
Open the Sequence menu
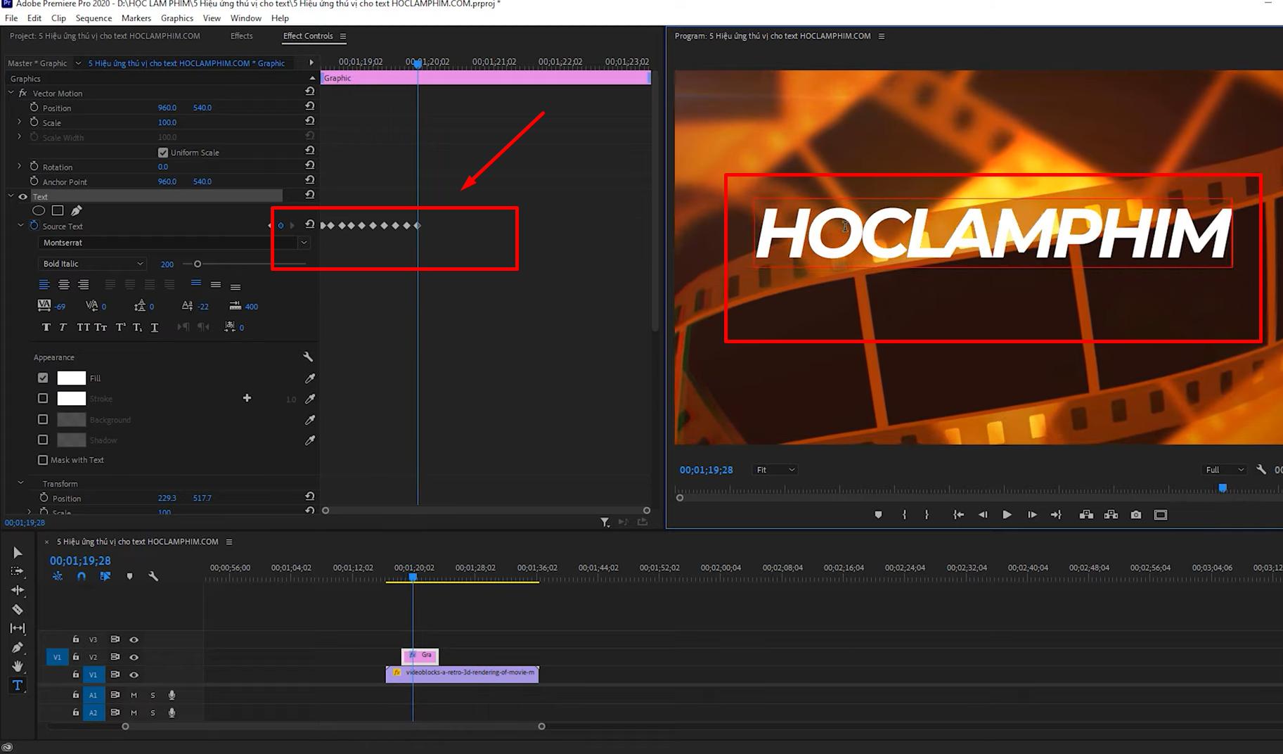point(94,18)
